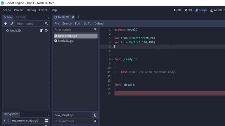Add a new node with plus icon

[6, 23]
